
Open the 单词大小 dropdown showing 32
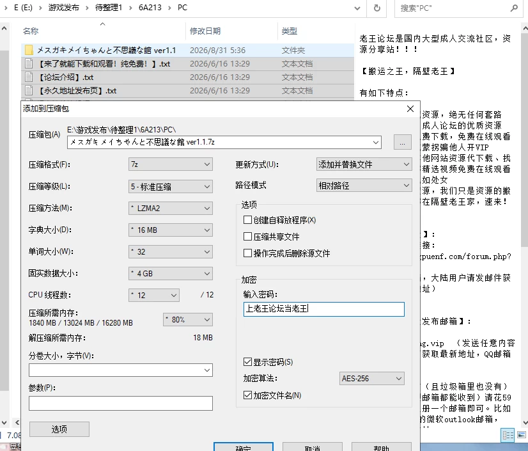171,252
